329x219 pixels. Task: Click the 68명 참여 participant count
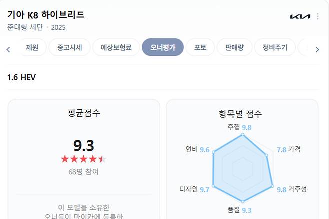coord(83,172)
